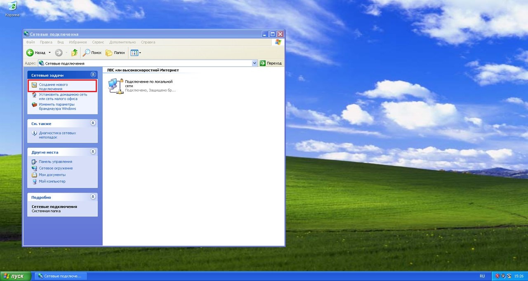Open Сетевое окружение link
The width and height of the screenshot is (528, 281).
pos(56,168)
